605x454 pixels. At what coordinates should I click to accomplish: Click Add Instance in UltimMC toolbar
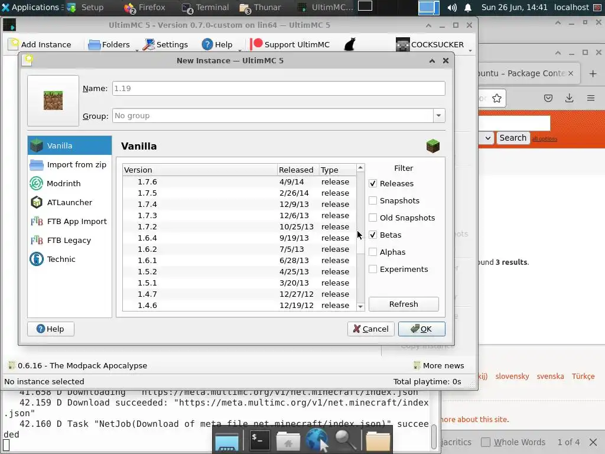coord(40,44)
